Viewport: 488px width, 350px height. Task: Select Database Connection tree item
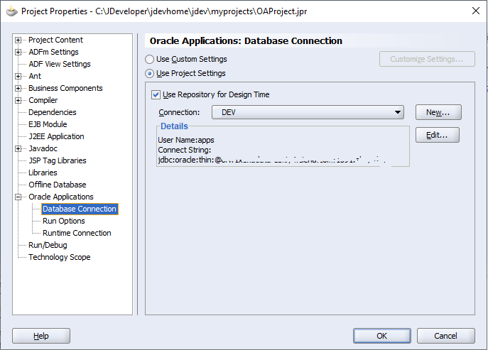click(x=80, y=209)
